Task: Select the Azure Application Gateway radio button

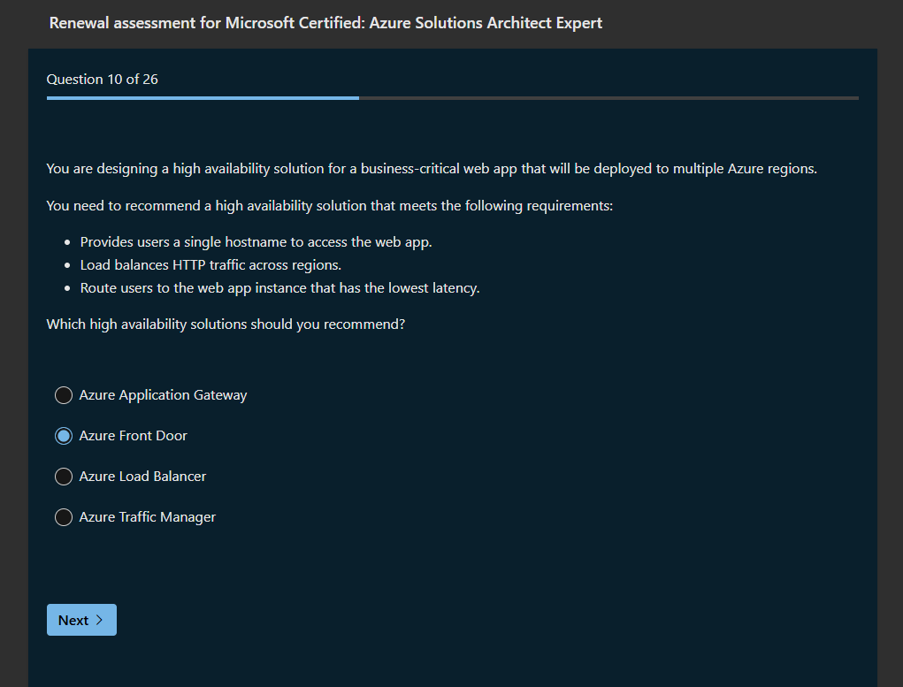Action: point(64,395)
